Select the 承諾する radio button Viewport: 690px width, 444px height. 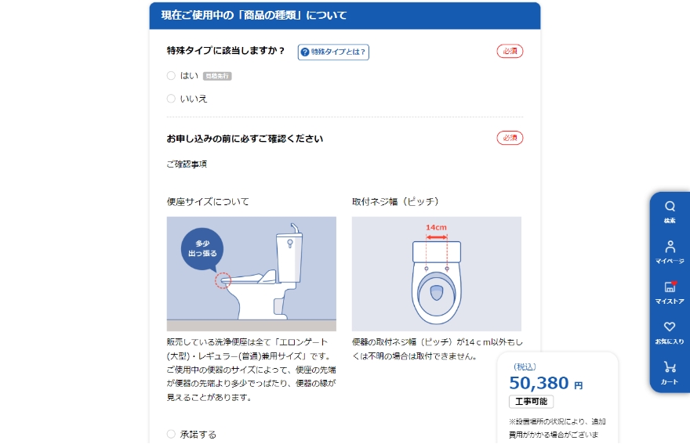pyautogui.click(x=171, y=435)
